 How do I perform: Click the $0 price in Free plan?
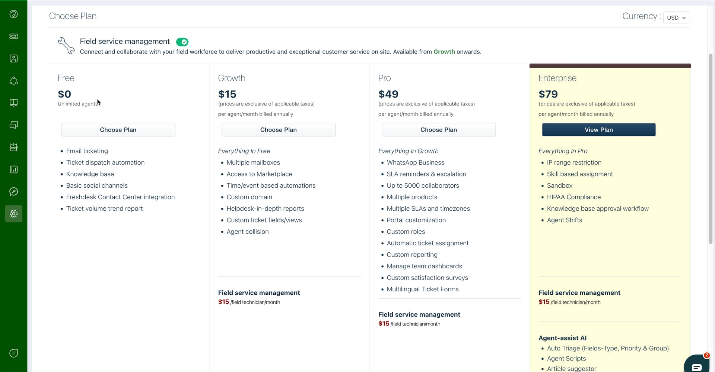click(x=64, y=94)
